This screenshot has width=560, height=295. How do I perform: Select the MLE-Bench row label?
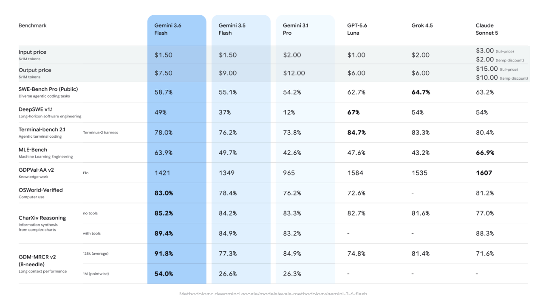click(33, 150)
